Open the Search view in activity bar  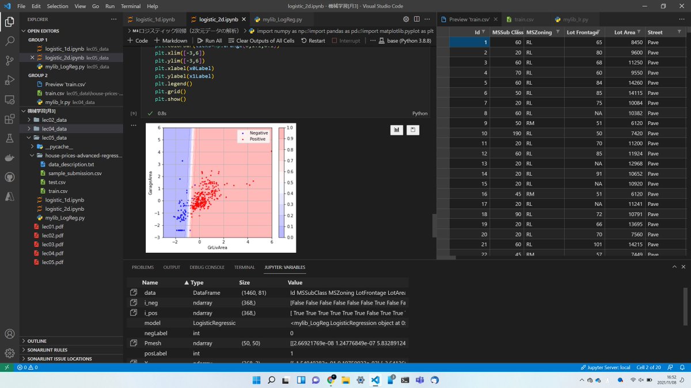(x=9, y=41)
